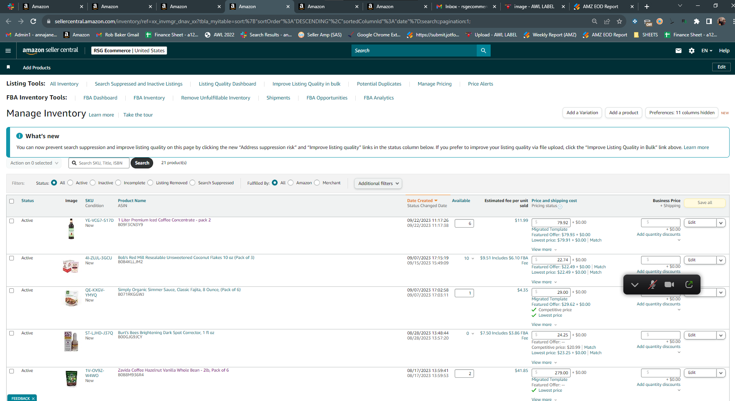Image resolution: width=735 pixels, height=401 pixels.
Task: Open the browser zoom magnifier icon
Action: (x=595, y=21)
